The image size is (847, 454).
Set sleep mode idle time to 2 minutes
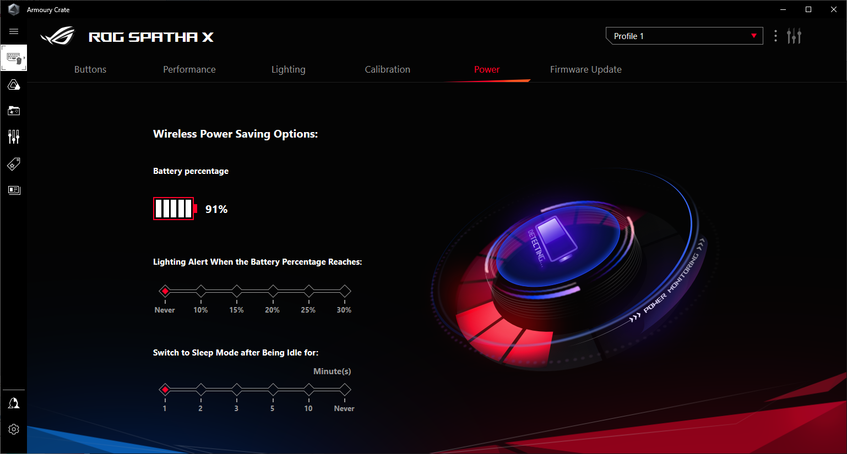200,389
